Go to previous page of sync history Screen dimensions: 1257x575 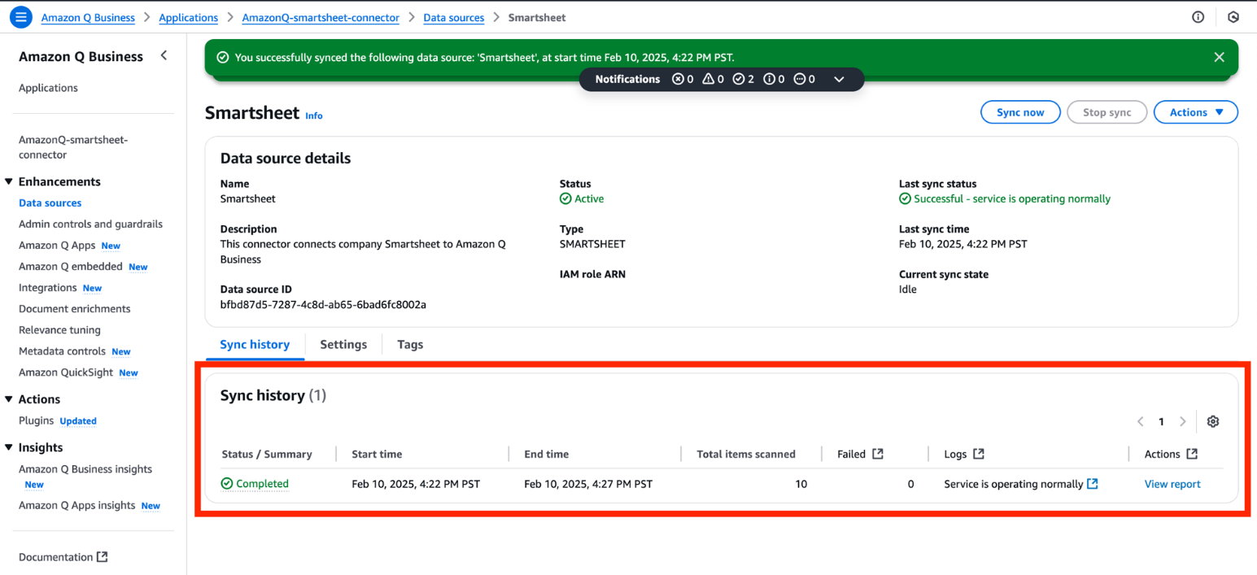1141,421
